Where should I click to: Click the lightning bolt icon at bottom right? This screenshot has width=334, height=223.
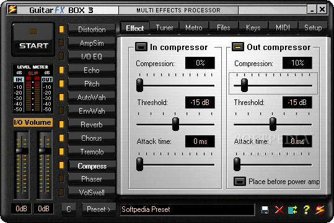coord(320,210)
